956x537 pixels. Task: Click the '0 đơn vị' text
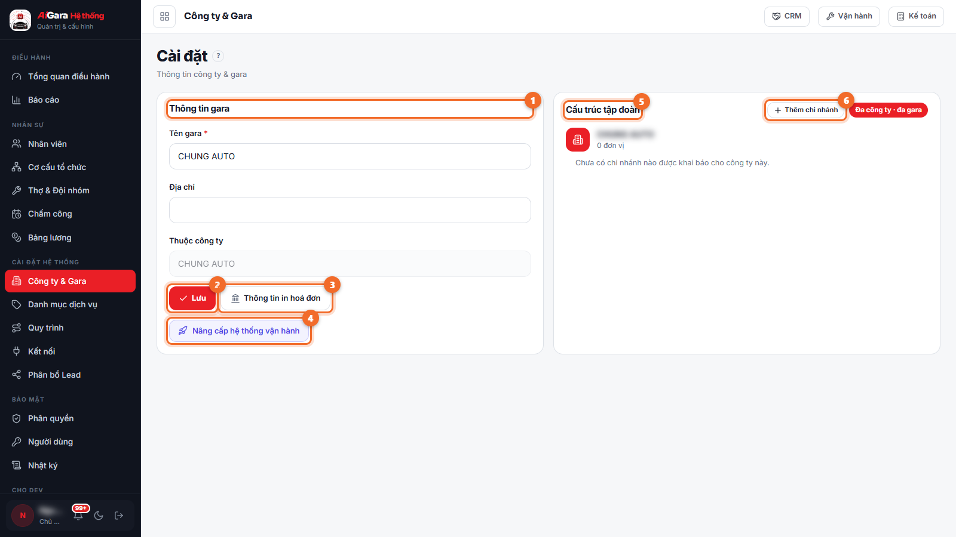pyautogui.click(x=611, y=146)
